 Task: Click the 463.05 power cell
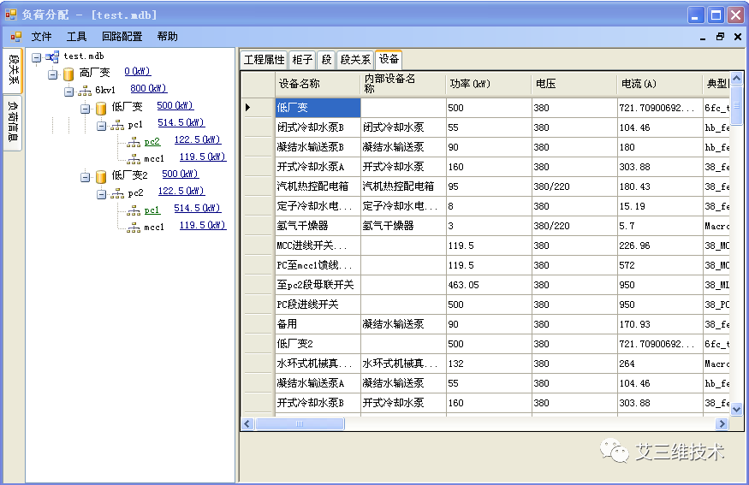[x=489, y=285]
